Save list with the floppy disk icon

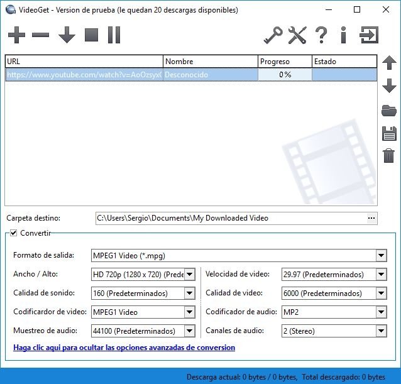coord(389,133)
